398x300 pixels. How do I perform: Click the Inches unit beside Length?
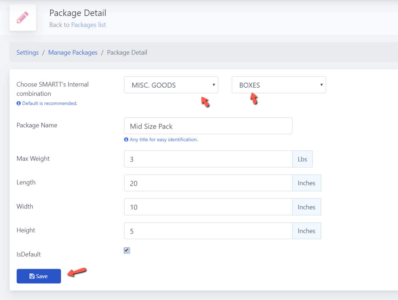(307, 183)
